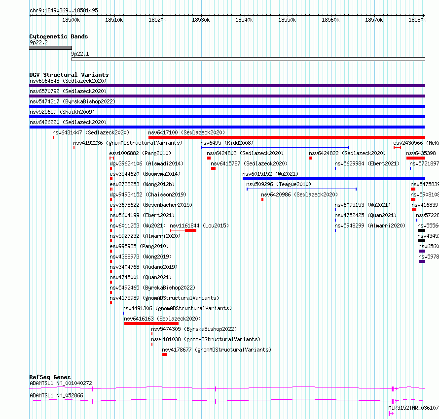Click the Cytogenetic Bands track title
The image size is (439, 419).
pyautogui.click(x=59, y=36)
